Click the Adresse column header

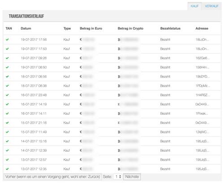coord(202,28)
